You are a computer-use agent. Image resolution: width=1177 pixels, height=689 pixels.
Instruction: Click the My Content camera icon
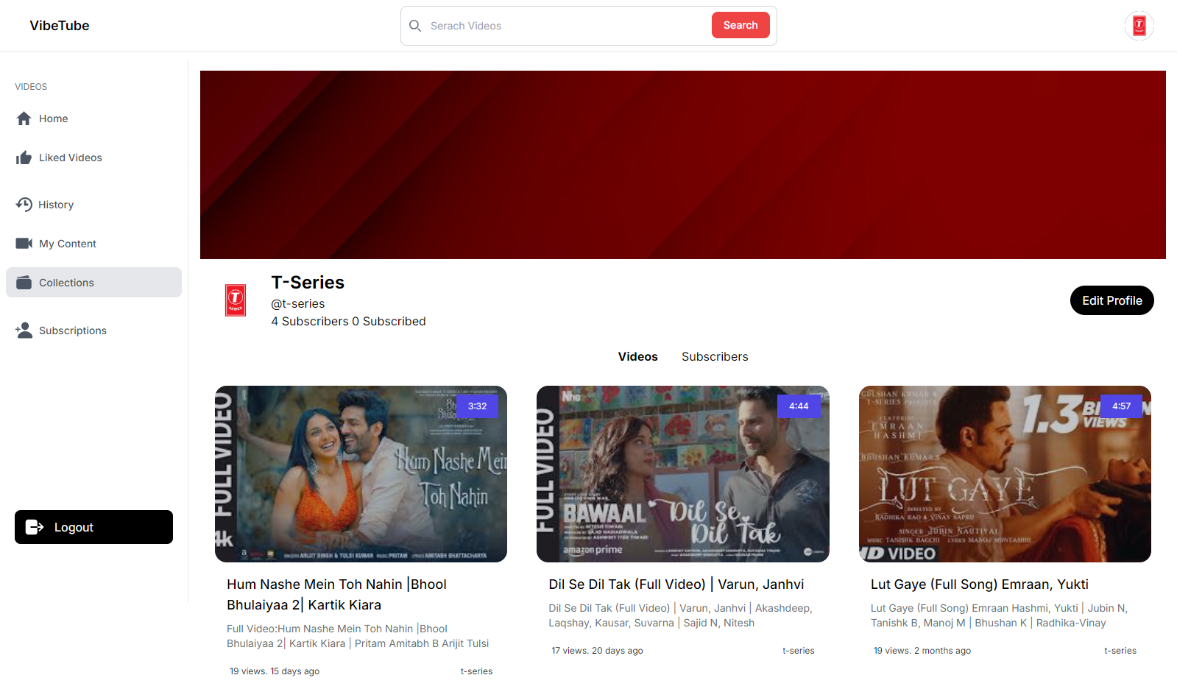click(x=24, y=244)
